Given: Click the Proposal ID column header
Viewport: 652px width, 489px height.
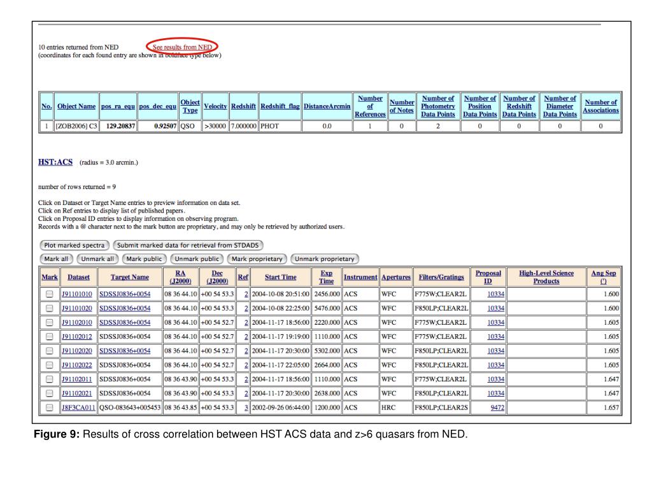Looking at the screenshot, I should [x=488, y=278].
